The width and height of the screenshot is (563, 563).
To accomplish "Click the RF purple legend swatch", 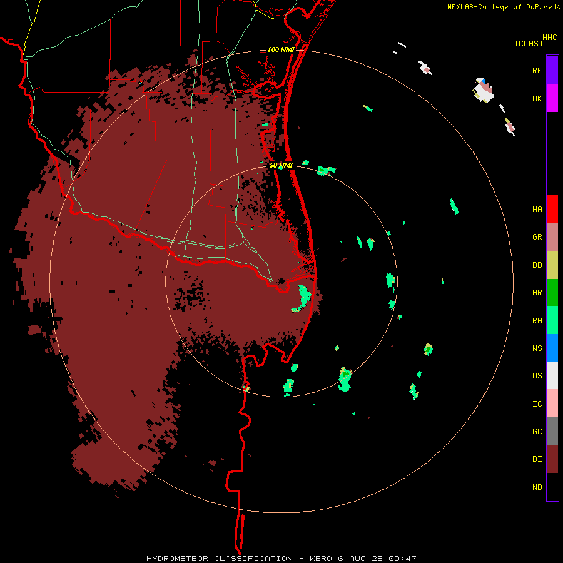I will point(552,69).
